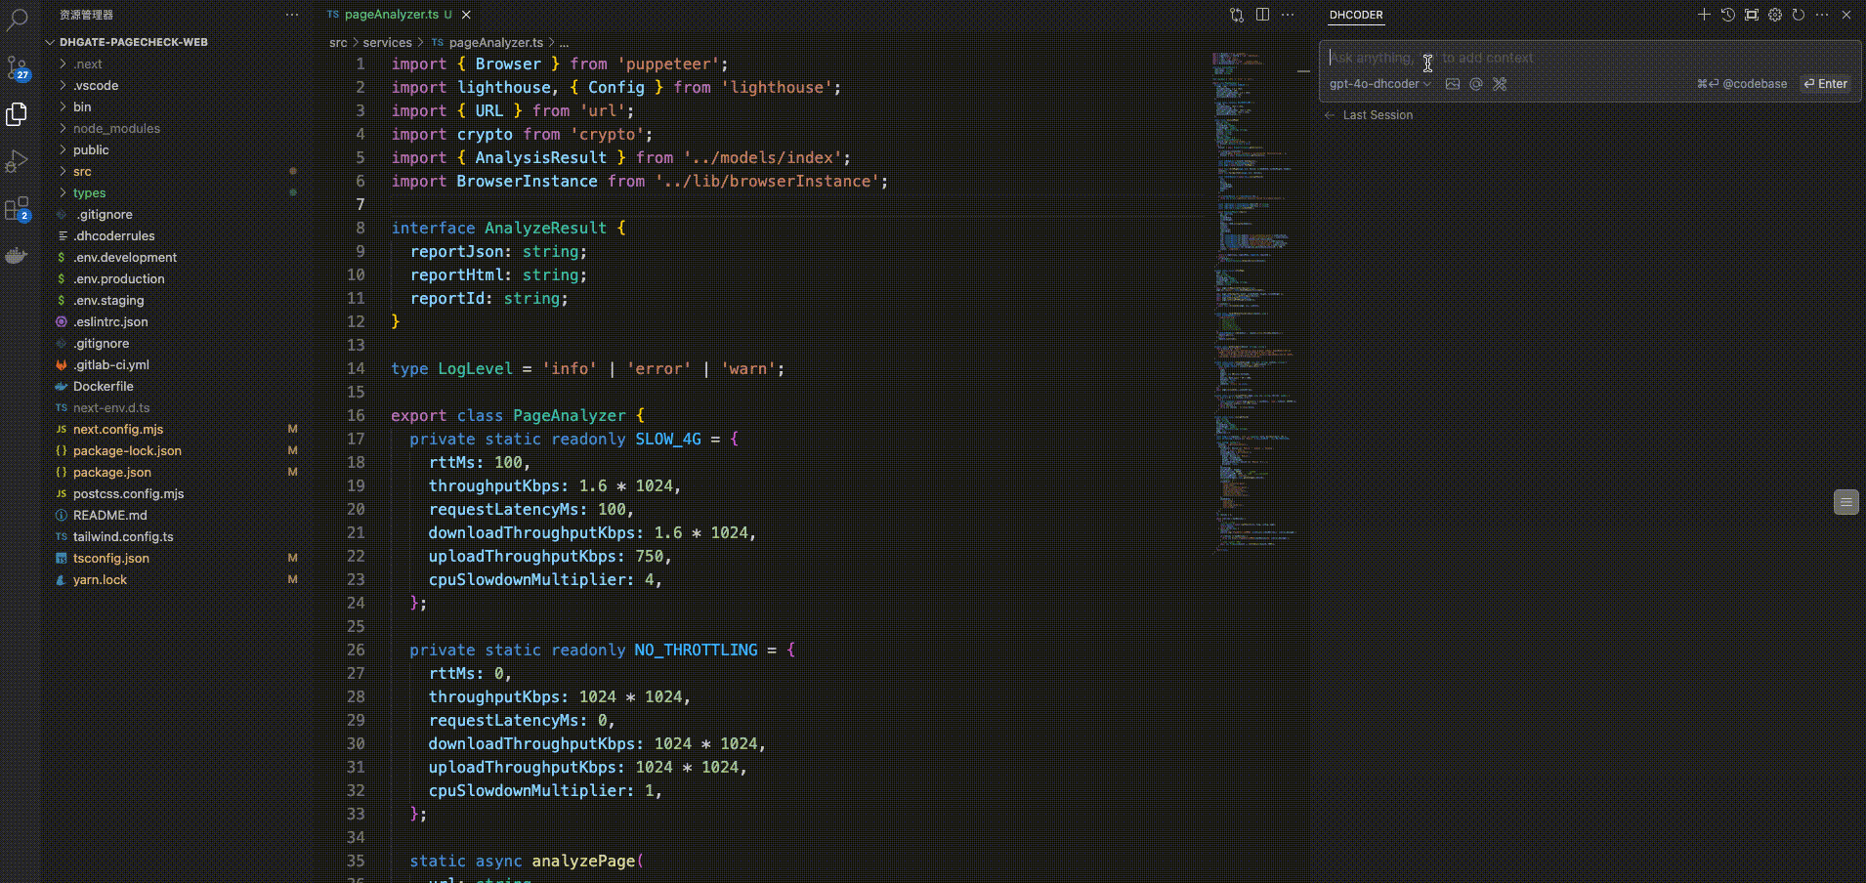This screenshot has width=1866, height=883.
Task: Open .eslintrc.json file
Action: tap(110, 321)
